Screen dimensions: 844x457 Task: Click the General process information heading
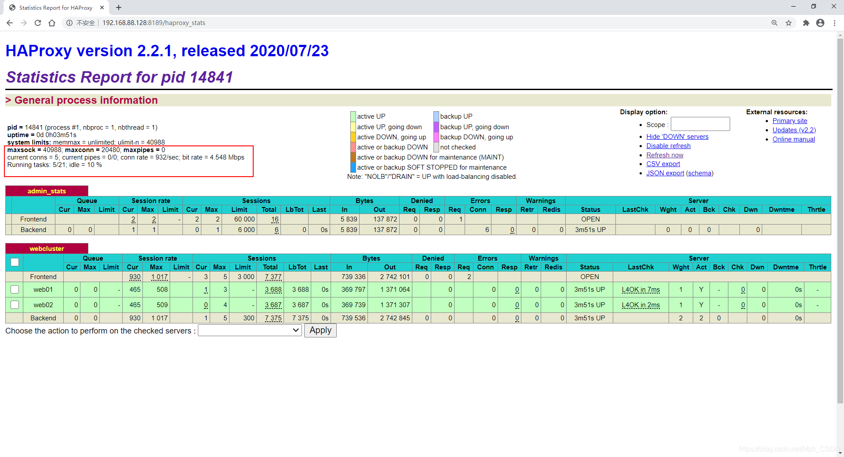coord(86,100)
